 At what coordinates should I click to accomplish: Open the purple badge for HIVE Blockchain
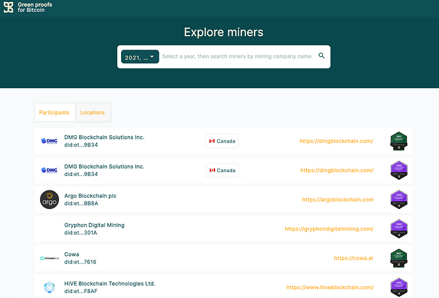pos(399,287)
